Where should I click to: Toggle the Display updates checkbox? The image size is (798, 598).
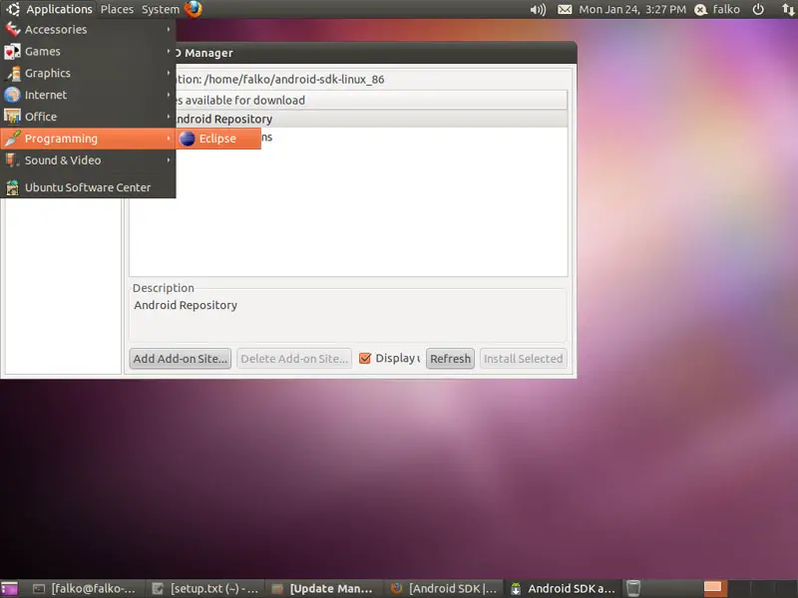(365, 359)
